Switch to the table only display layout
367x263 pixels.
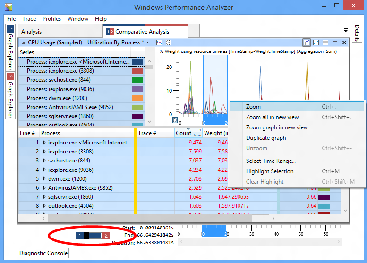[x=325, y=42]
